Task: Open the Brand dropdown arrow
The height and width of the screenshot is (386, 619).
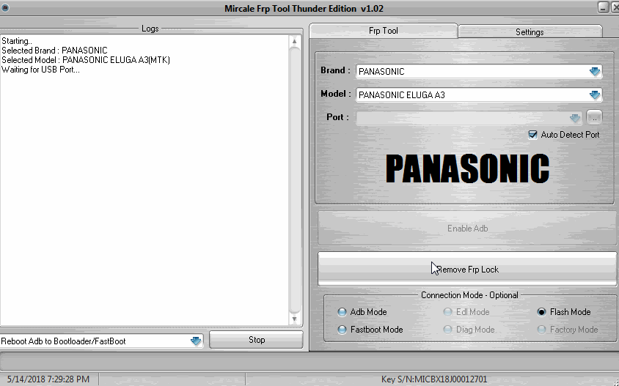Action: point(595,71)
